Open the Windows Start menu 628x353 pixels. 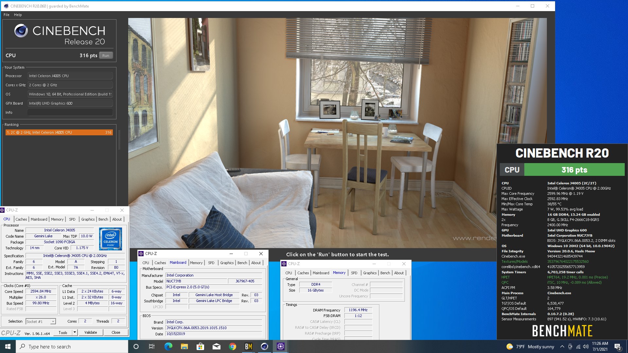[x=8, y=346]
